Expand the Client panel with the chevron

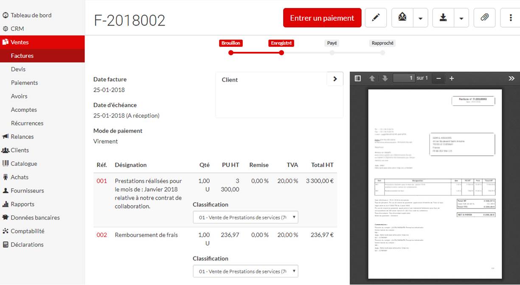point(334,79)
